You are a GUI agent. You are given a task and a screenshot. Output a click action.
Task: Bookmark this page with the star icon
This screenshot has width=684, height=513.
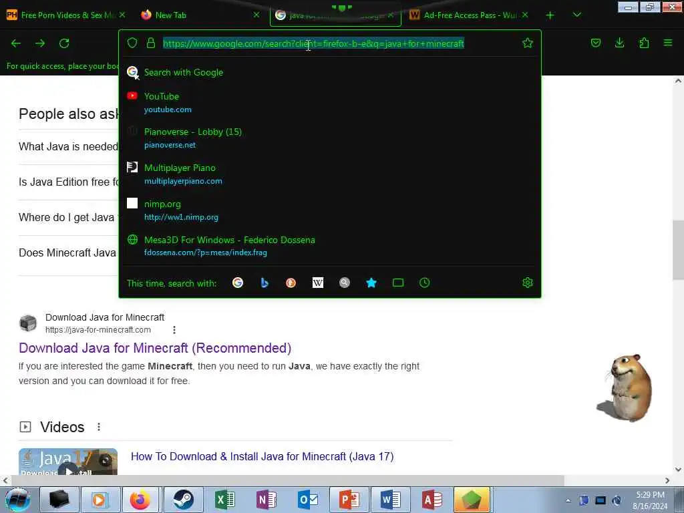[528, 43]
